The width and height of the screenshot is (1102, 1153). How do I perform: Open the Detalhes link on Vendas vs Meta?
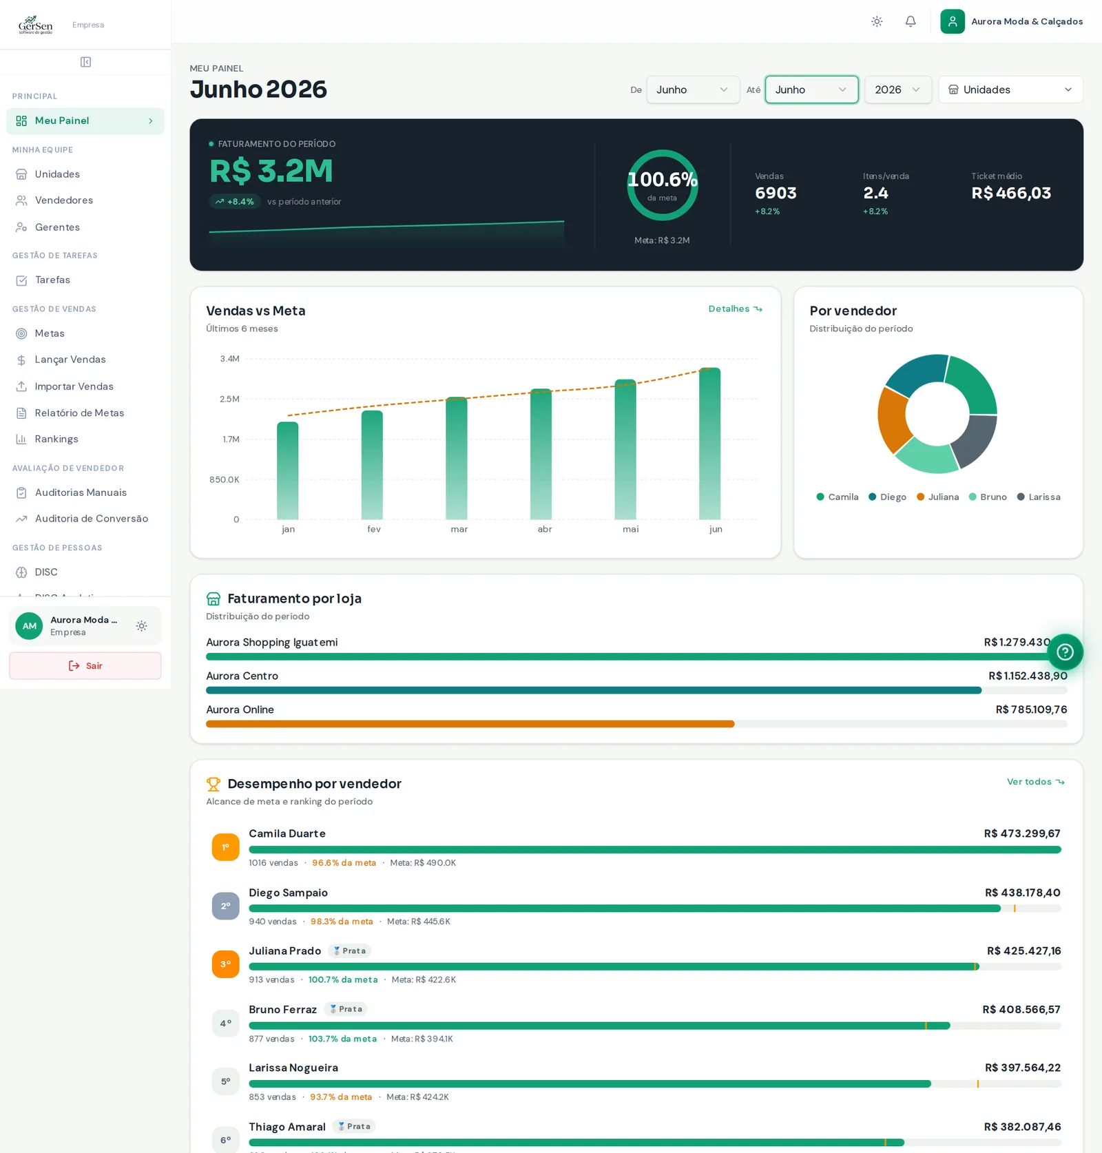point(735,309)
